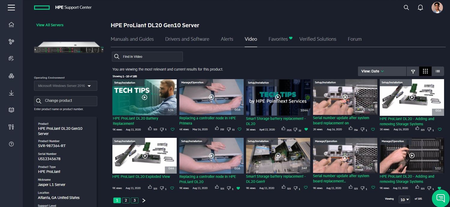Click View All Servers link
The height and width of the screenshot is (207, 450).
(50, 25)
